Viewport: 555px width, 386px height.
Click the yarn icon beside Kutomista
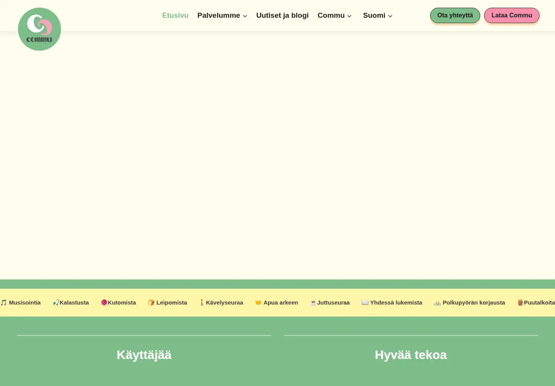point(104,303)
